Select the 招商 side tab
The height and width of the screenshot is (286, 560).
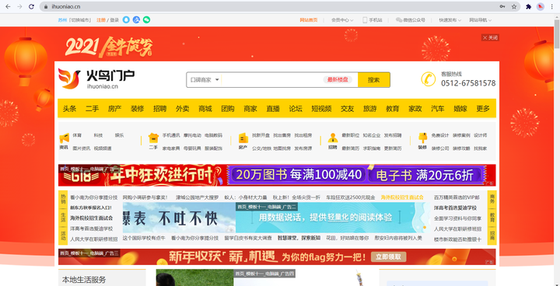tap(492, 236)
